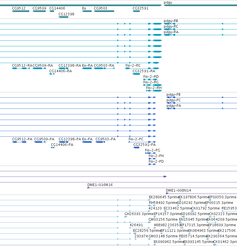Select the Flo-2-PG protein label
Viewport: 237px width, 246px height.
153,150
